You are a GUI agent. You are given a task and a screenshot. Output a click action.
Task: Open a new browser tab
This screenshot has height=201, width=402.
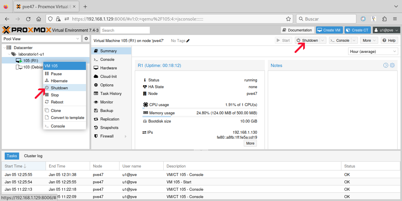pyautogui.click(x=85, y=6)
